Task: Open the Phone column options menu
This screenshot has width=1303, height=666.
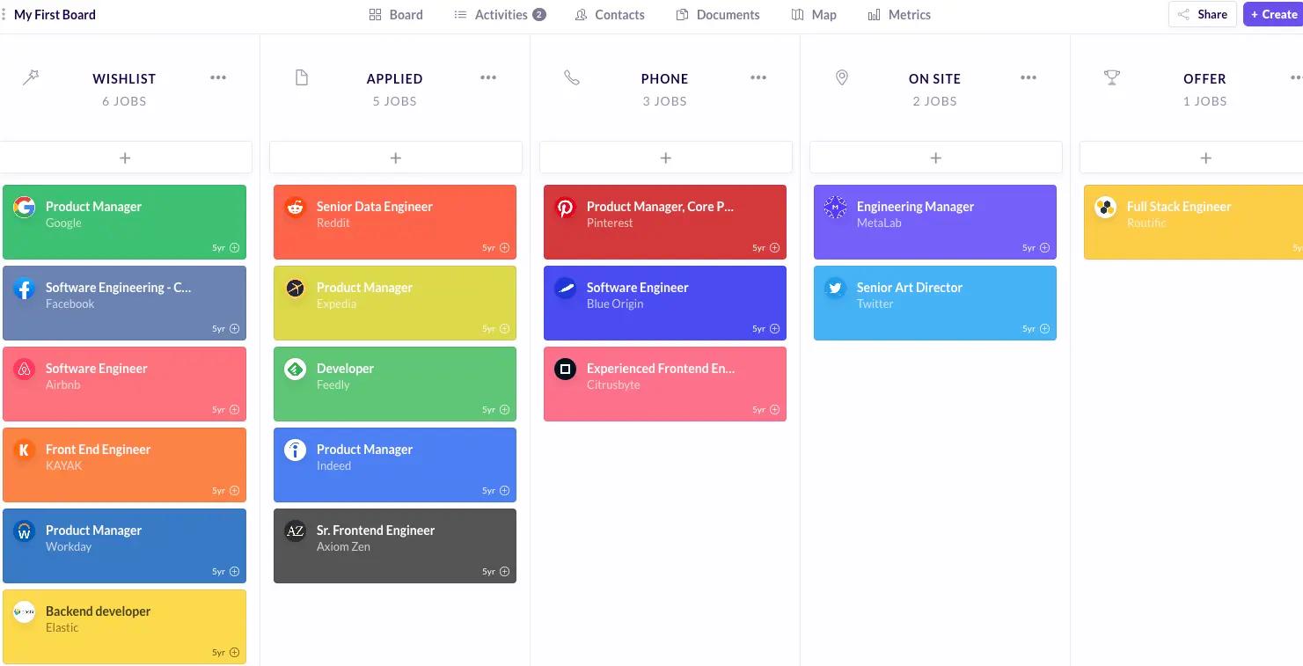Action: (x=758, y=77)
